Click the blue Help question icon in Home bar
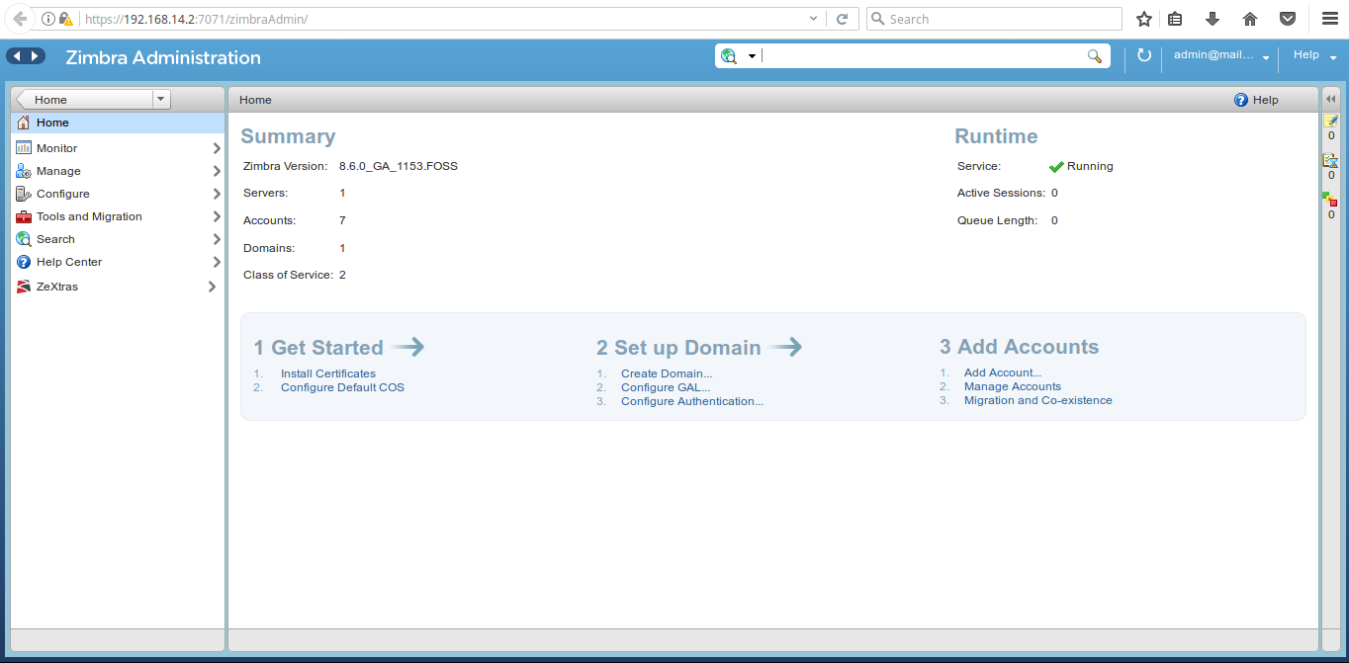Viewport: 1349px width, 663px height. (x=1241, y=100)
